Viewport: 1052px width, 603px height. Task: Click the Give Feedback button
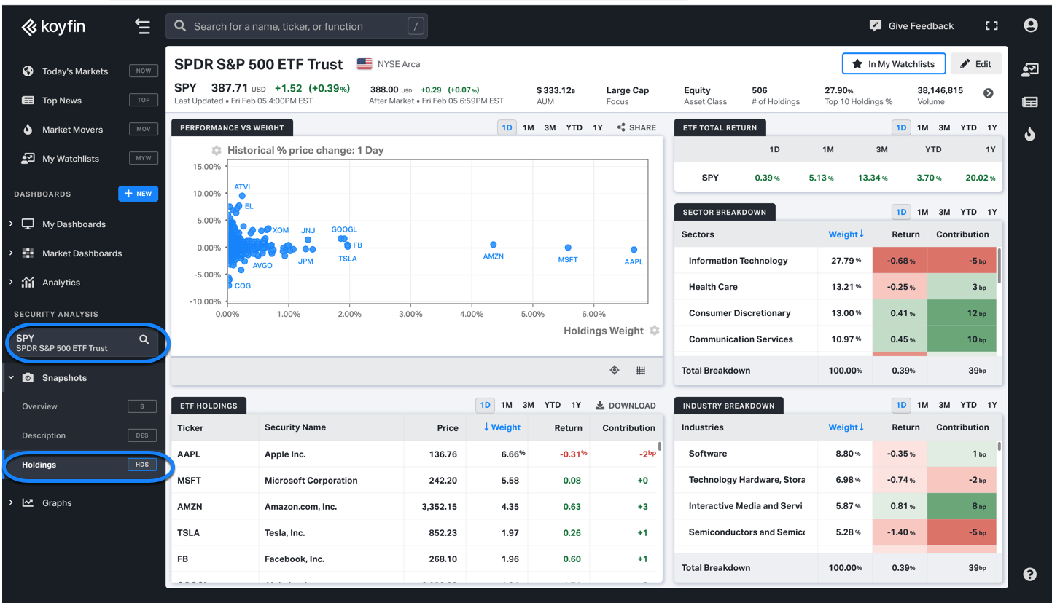pyautogui.click(x=911, y=25)
